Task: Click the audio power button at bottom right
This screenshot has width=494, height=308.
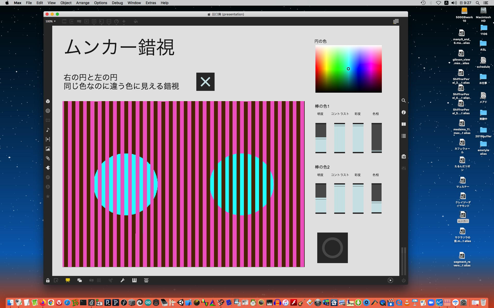Action: (x=403, y=280)
